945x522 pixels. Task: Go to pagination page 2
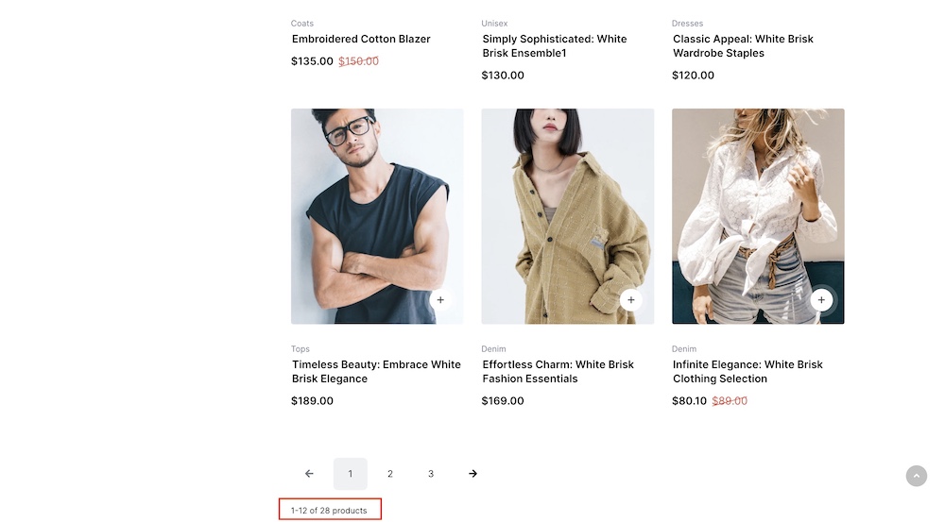(x=390, y=474)
